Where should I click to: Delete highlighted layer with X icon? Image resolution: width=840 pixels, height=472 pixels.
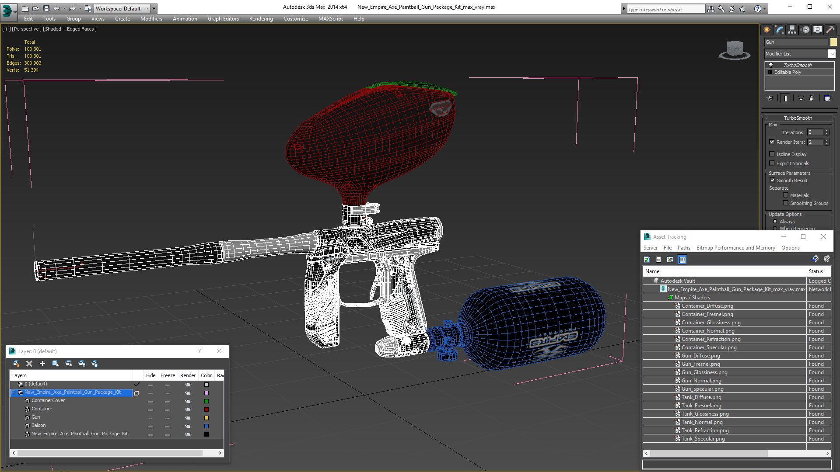tap(29, 364)
